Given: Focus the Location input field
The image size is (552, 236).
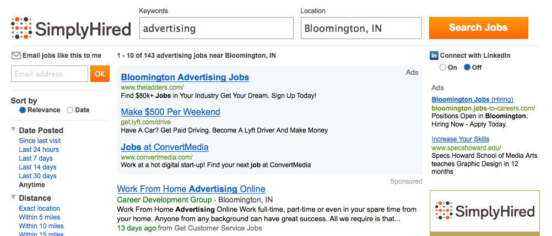Looking at the screenshot, I should point(361,28).
